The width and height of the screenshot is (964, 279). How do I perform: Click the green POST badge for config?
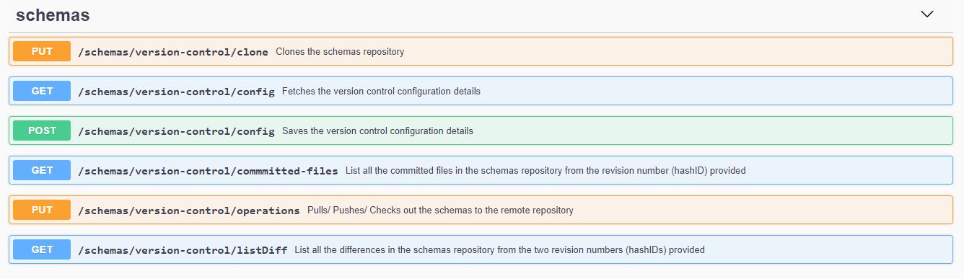coord(42,130)
